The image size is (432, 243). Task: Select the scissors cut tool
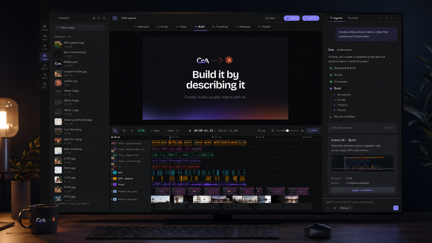tap(124, 131)
